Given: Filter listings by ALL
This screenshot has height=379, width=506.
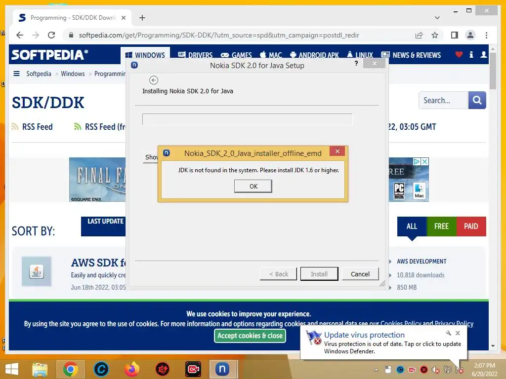Looking at the screenshot, I should [412, 226].
